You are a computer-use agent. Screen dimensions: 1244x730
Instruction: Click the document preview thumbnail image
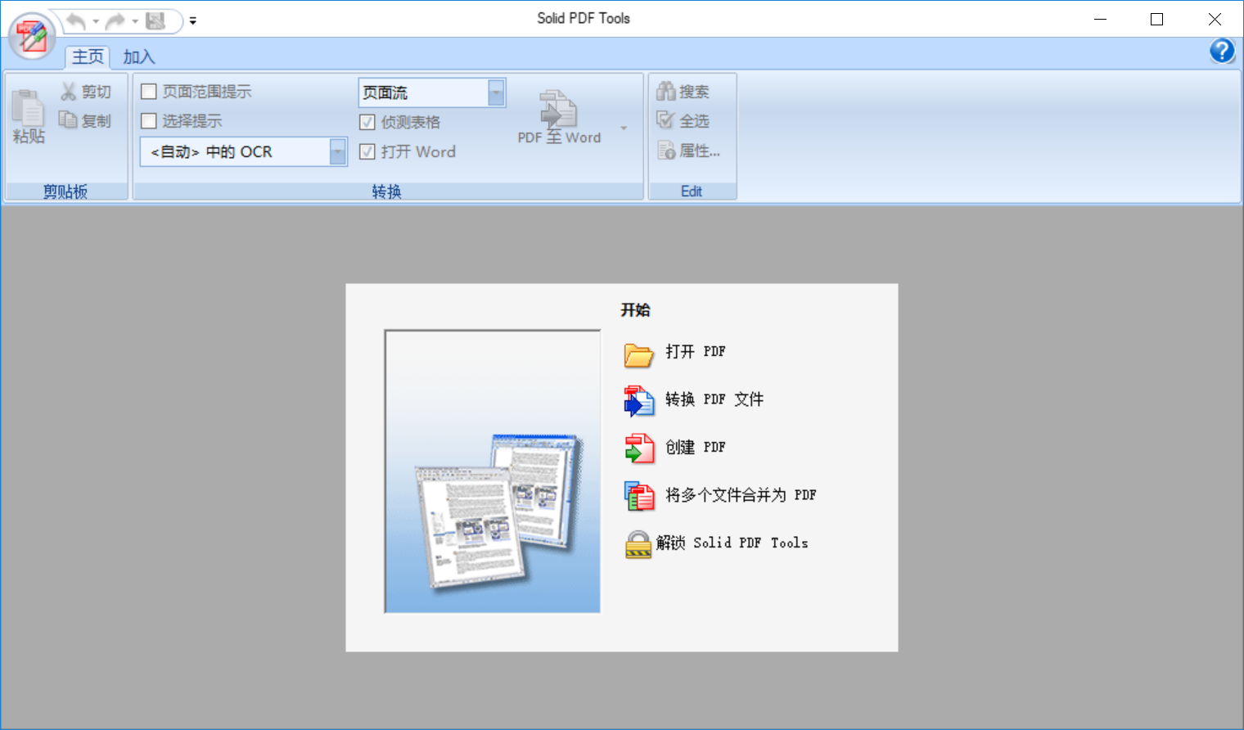coord(493,471)
